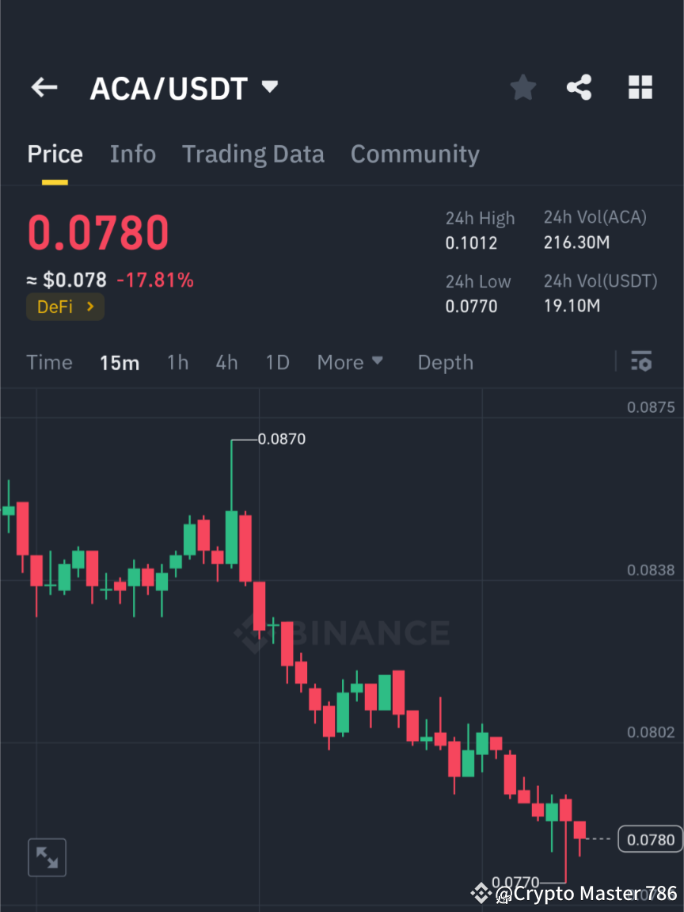Open the More timeframes dropdown

click(x=350, y=362)
